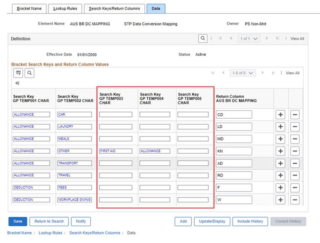Image resolution: width=320 pixels, height=243 pixels.
Task: Click View All in the grid header
Action: tap(292, 73)
